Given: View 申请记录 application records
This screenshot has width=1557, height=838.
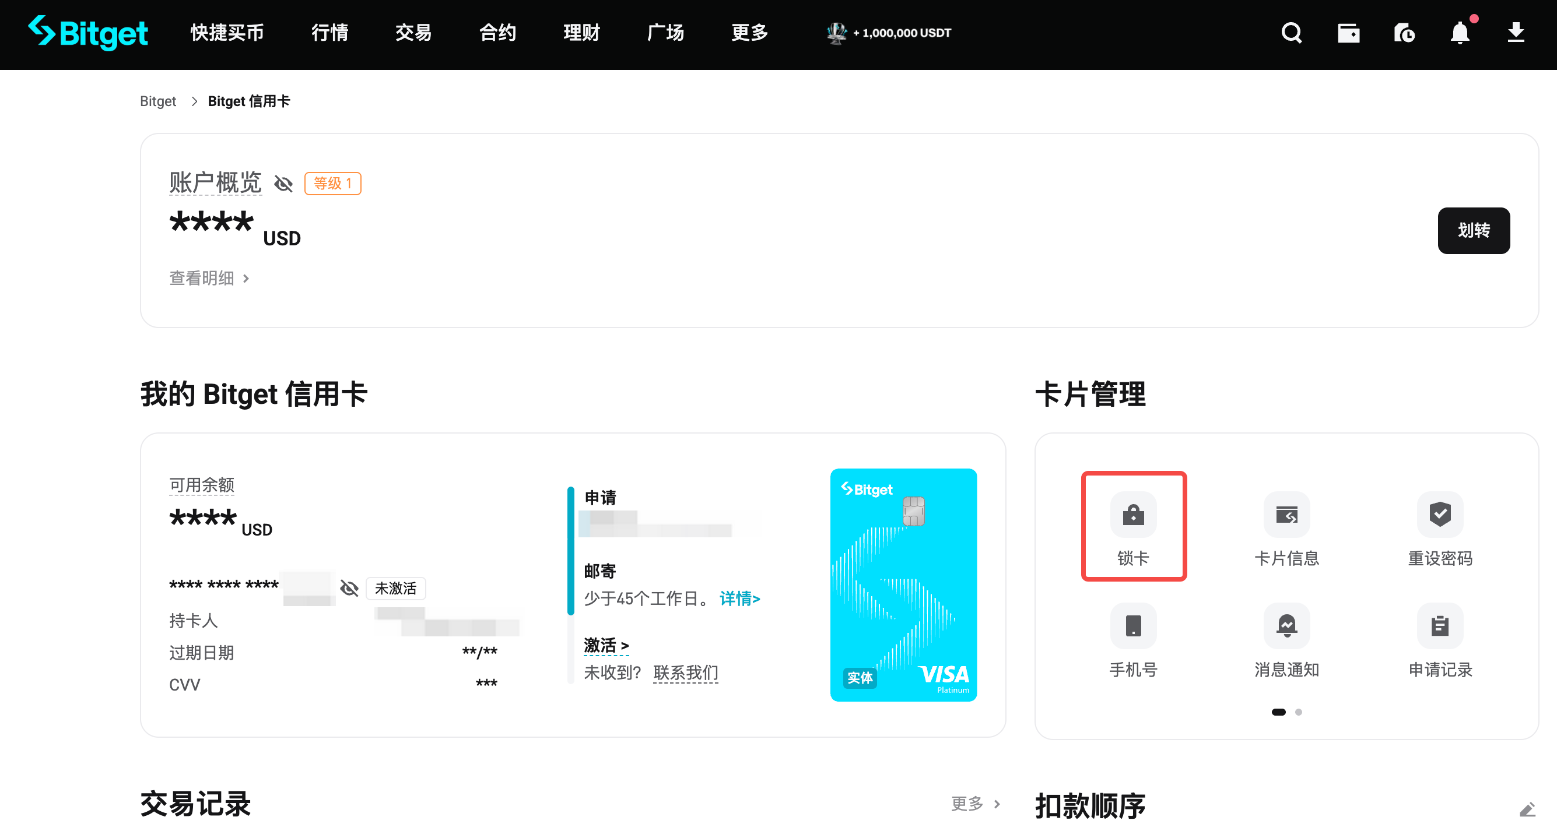Looking at the screenshot, I should point(1440,626).
